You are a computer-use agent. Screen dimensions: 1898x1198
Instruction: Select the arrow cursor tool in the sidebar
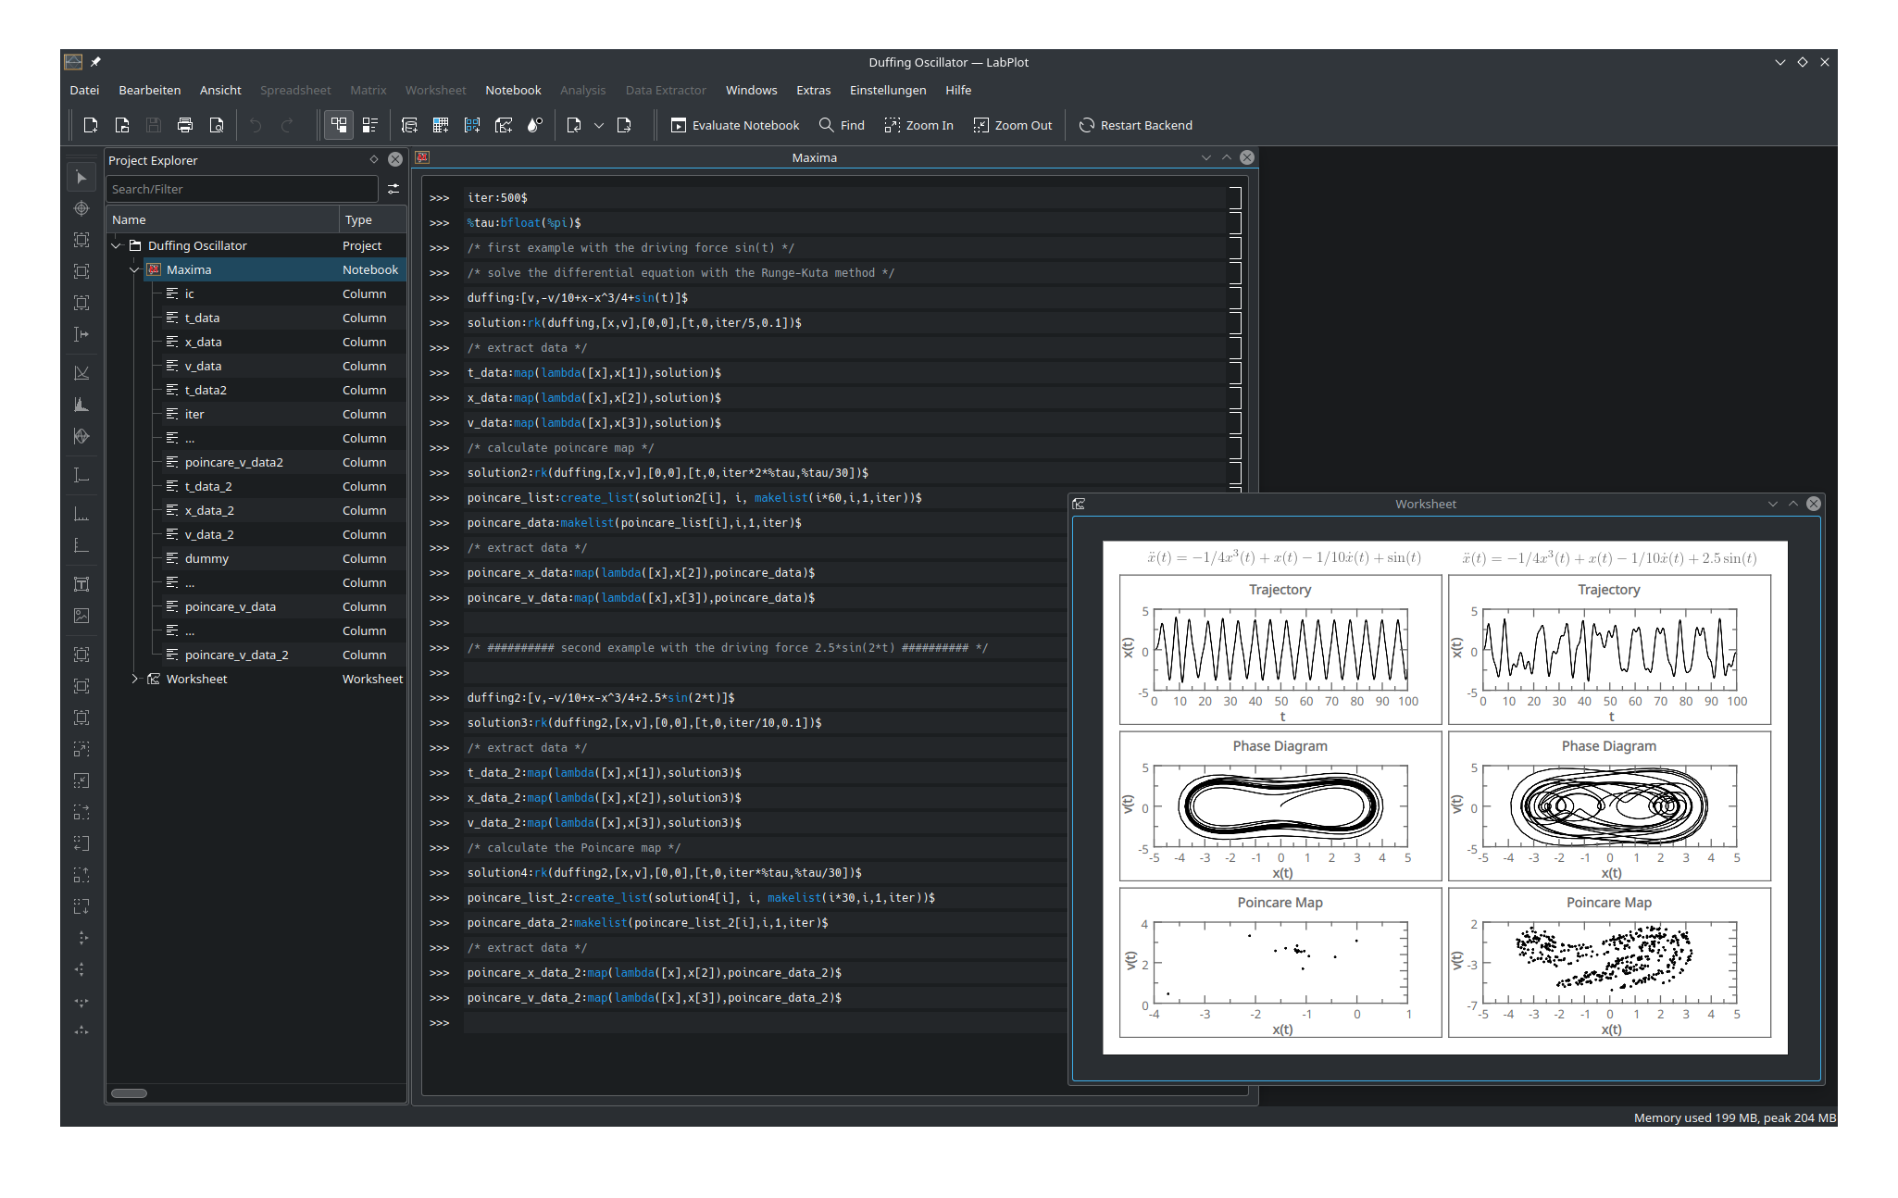81,177
